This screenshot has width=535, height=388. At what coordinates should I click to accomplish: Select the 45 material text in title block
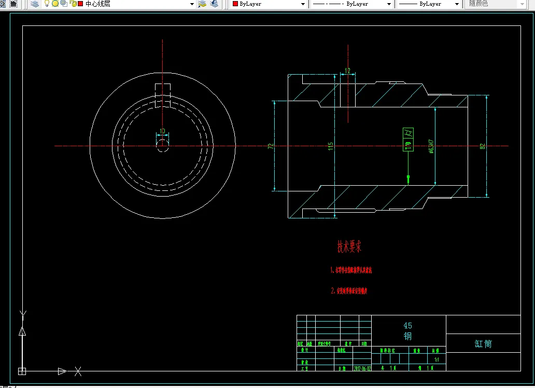pyautogui.click(x=408, y=326)
